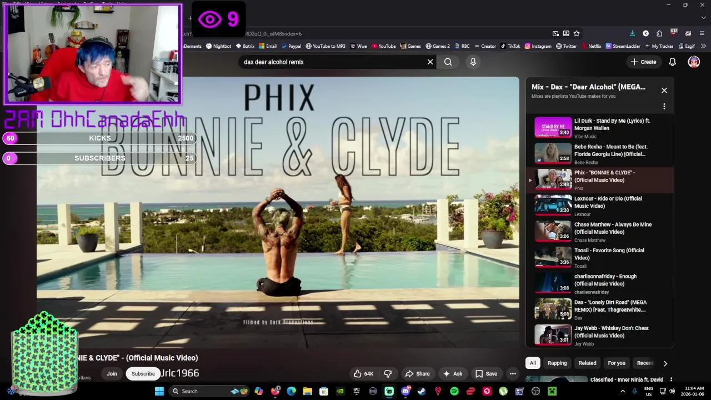Close the Mix playlist panel
Image resolution: width=711 pixels, height=400 pixels.
[664, 90]
